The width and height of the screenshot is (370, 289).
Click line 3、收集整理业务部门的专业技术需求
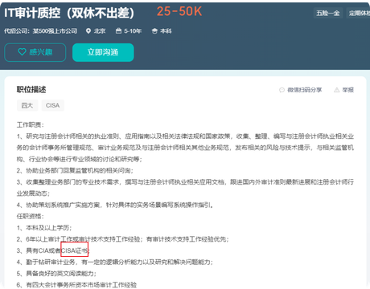[185, 188]
